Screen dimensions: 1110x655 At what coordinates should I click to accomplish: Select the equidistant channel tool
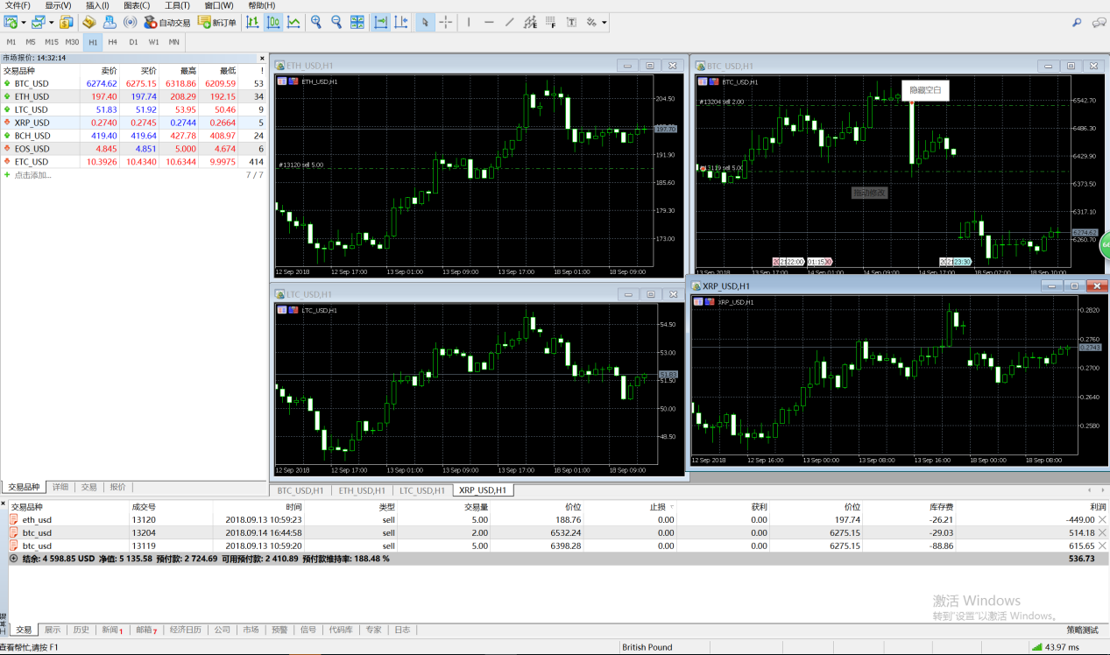tap(530, 22)
